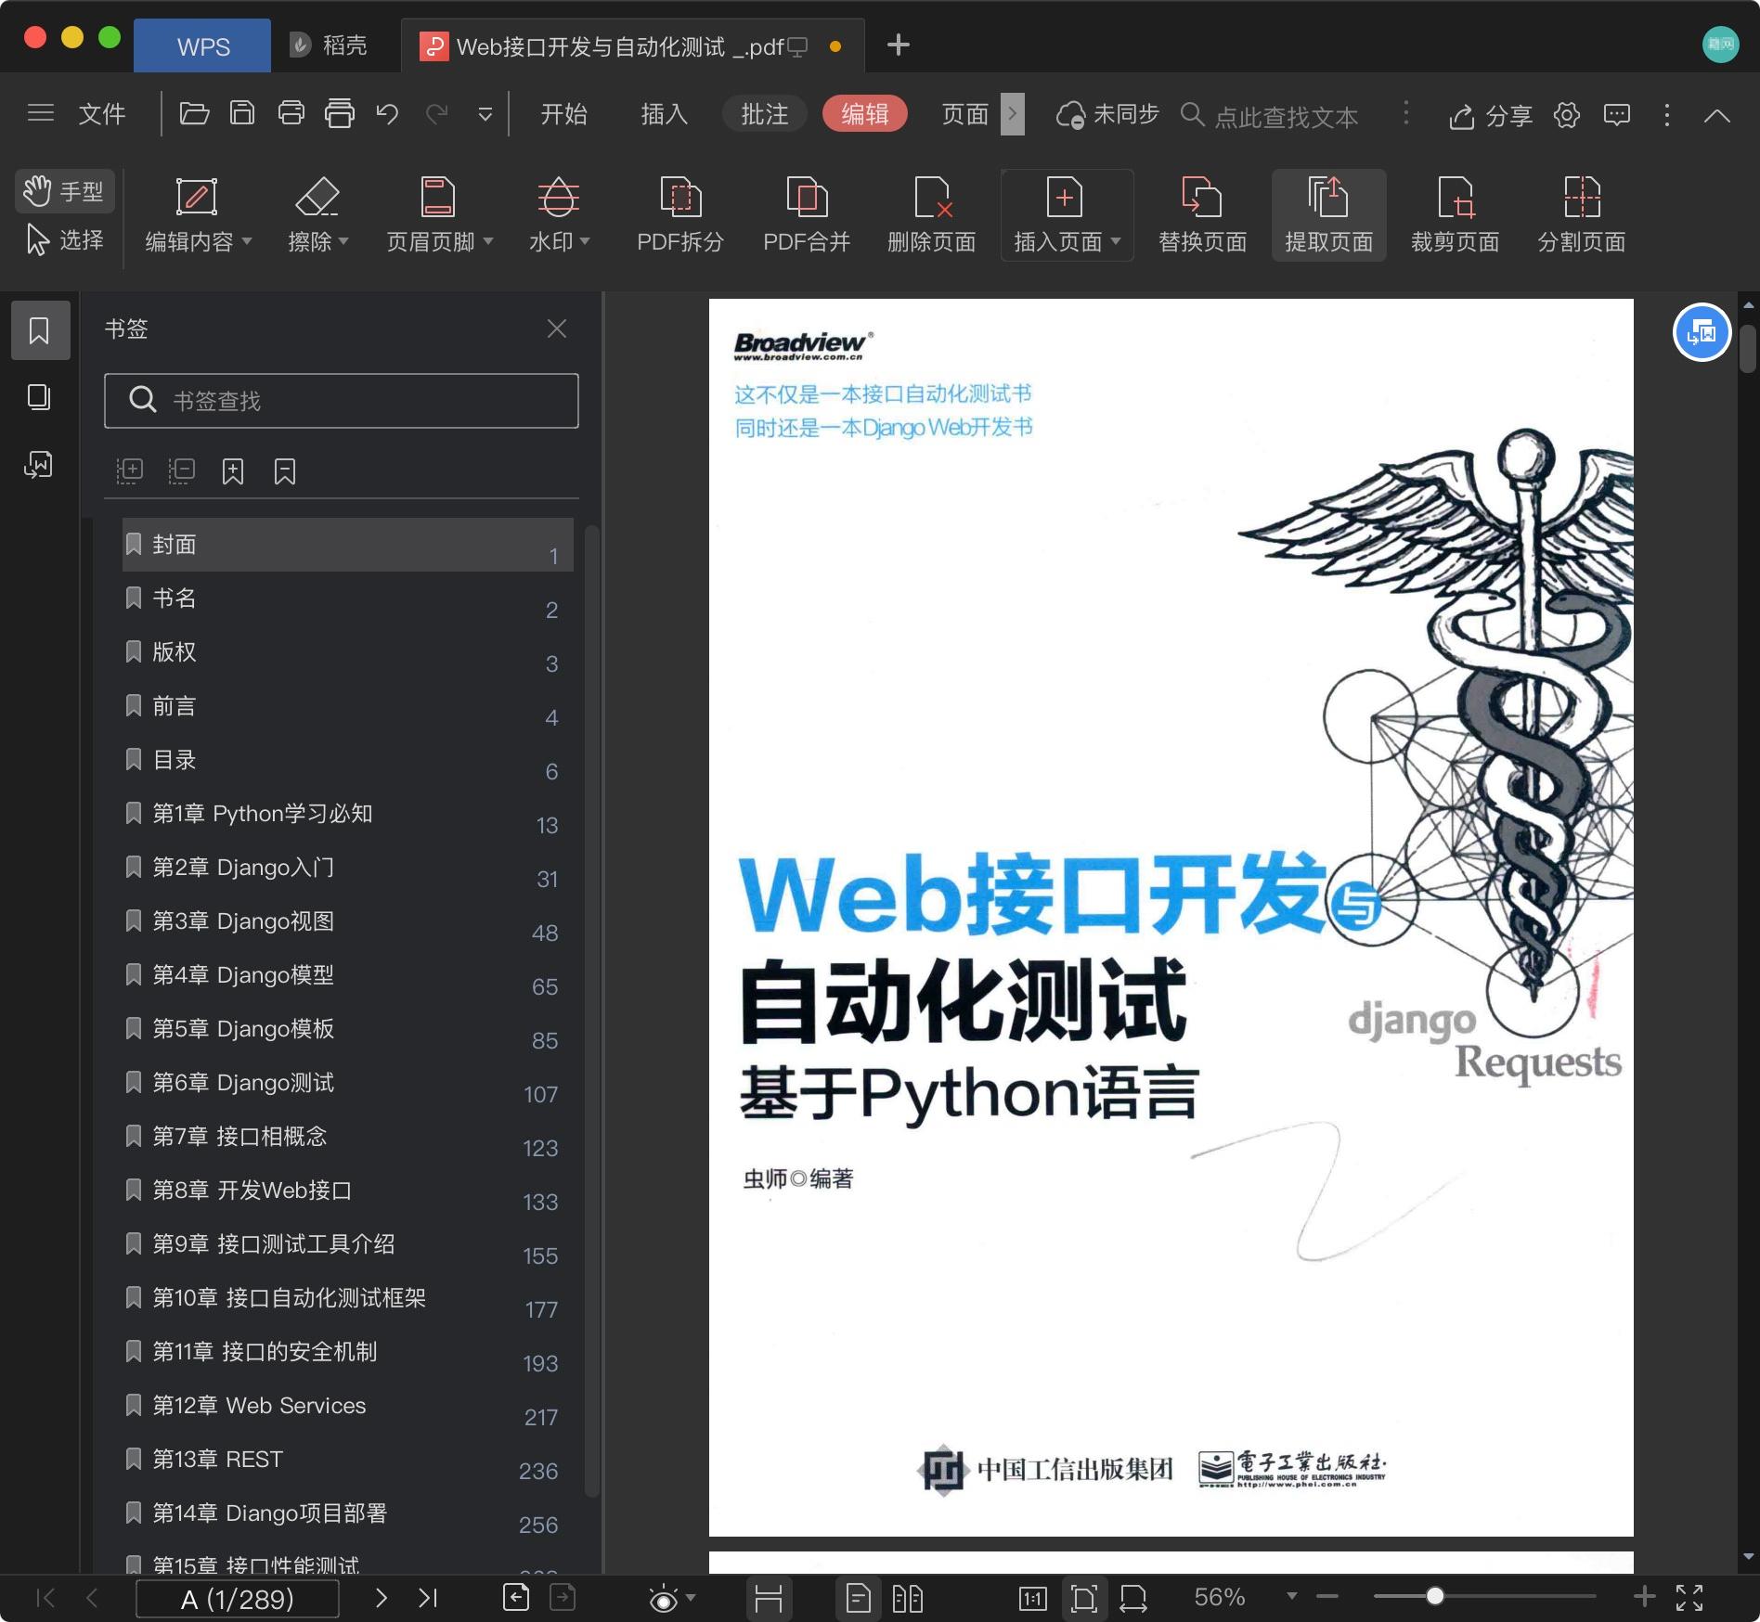Collapse the ribbon chevron
1760x1622 pixels.
pos(1717,115)
